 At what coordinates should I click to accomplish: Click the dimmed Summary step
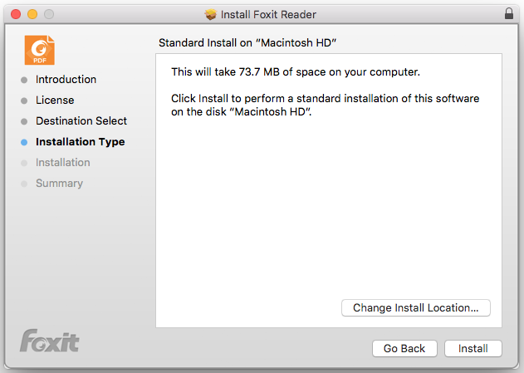[x=59, y=184]
